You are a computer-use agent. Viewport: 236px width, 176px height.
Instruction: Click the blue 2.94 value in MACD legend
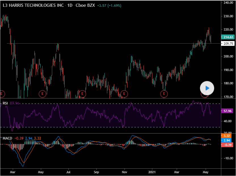click(29, 138)
